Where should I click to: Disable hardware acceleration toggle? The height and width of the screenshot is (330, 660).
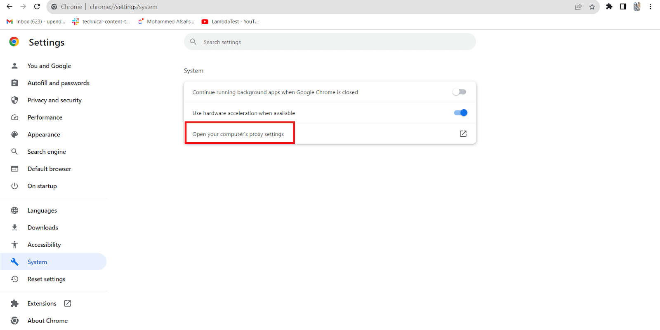460,112
